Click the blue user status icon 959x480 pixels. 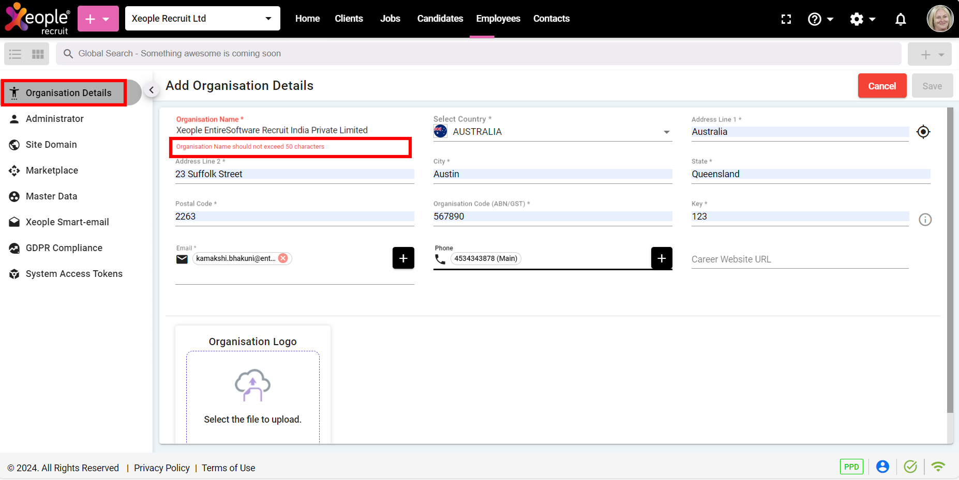pyautogui.click(x=882, y=467)
